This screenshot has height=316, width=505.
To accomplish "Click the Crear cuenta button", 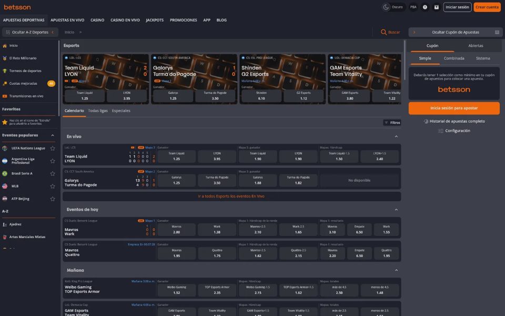I will (x=487, y=7).
